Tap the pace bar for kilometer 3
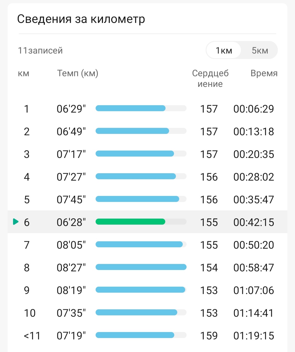The image size is (295, 352). (141, 154)
